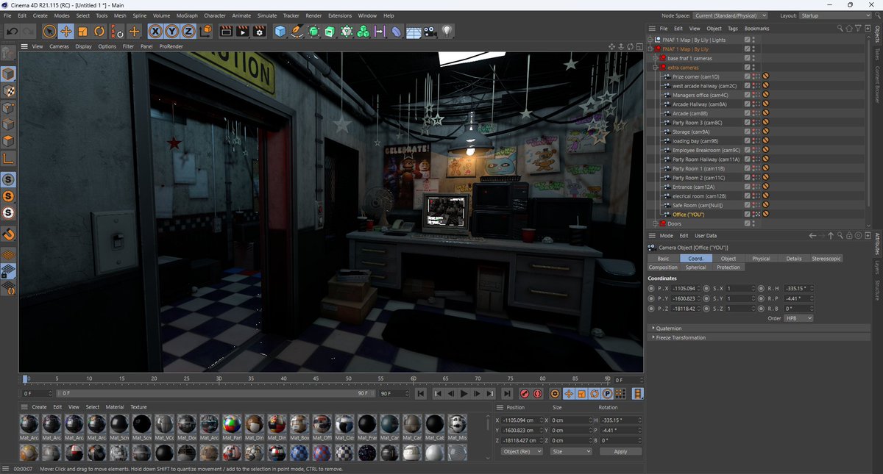Image resolution: width=883 pixels, height=474 pixels.
Task: Open the viewport ProRender menu
Action: 171,46
